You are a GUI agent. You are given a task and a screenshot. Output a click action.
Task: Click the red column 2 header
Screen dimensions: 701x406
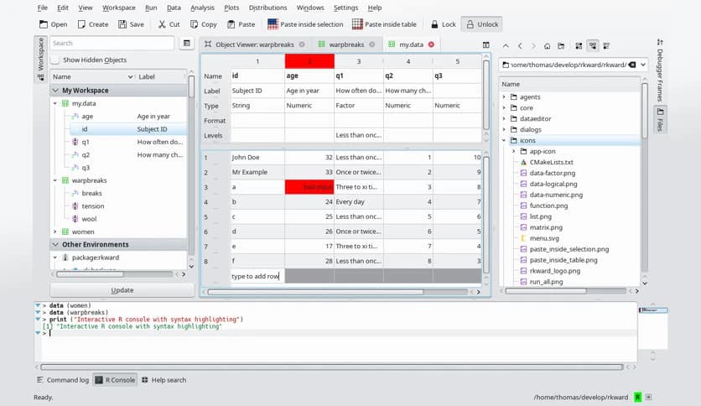309,61
